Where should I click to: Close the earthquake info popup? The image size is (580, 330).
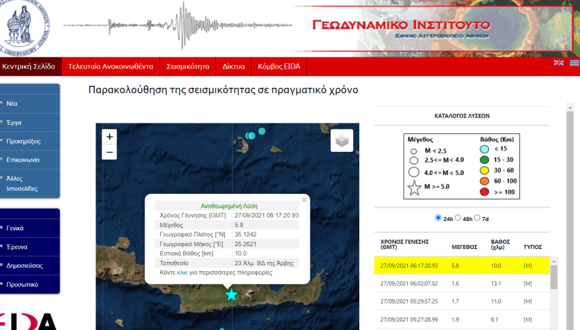pos(304,200)
